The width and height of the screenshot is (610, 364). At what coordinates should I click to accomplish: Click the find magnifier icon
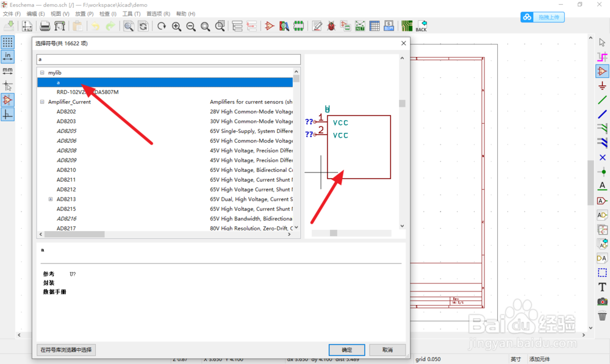[128, 26]
